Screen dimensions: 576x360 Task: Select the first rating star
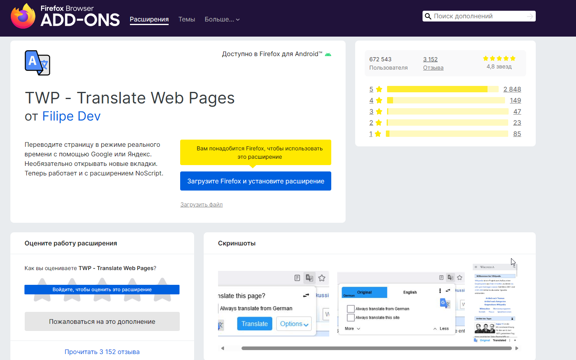42,289
